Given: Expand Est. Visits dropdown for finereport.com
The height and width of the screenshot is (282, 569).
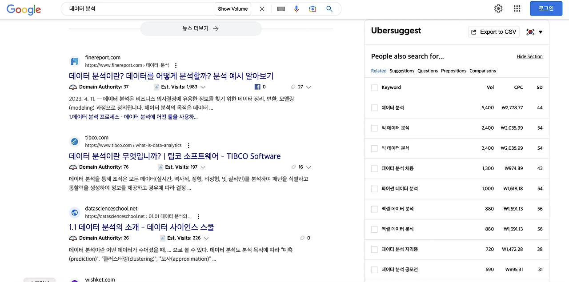Looking at the screenshot, I should [x=203, y=87].
